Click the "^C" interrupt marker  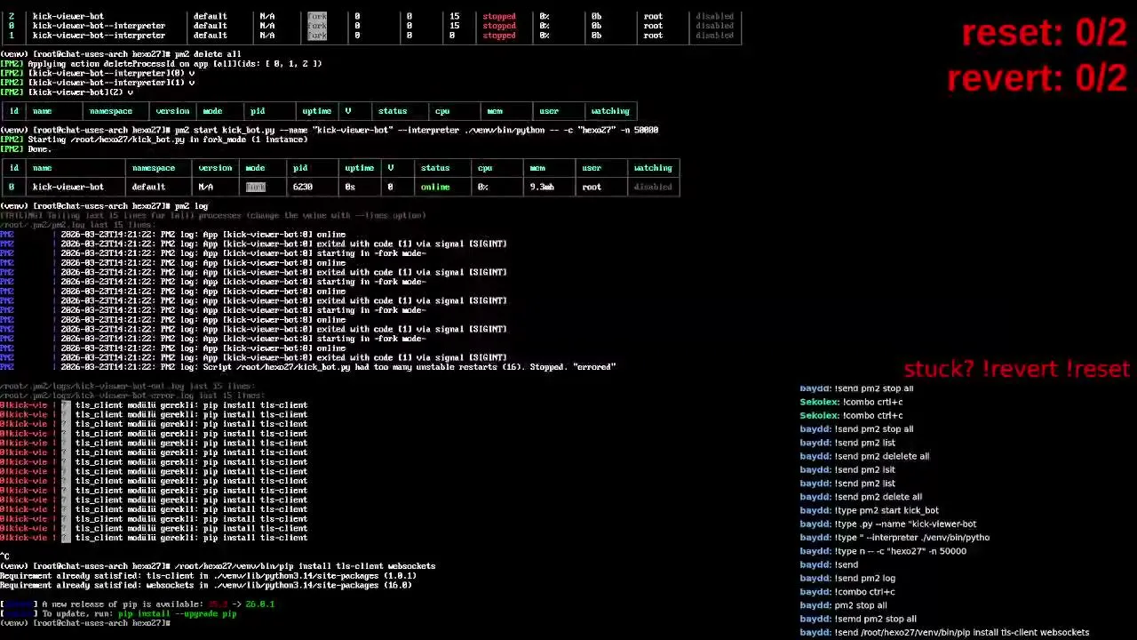(4, 556)
